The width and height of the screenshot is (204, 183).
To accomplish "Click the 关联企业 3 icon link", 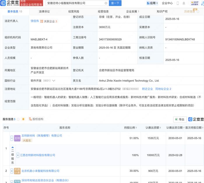I will click(x=49, y=21).
